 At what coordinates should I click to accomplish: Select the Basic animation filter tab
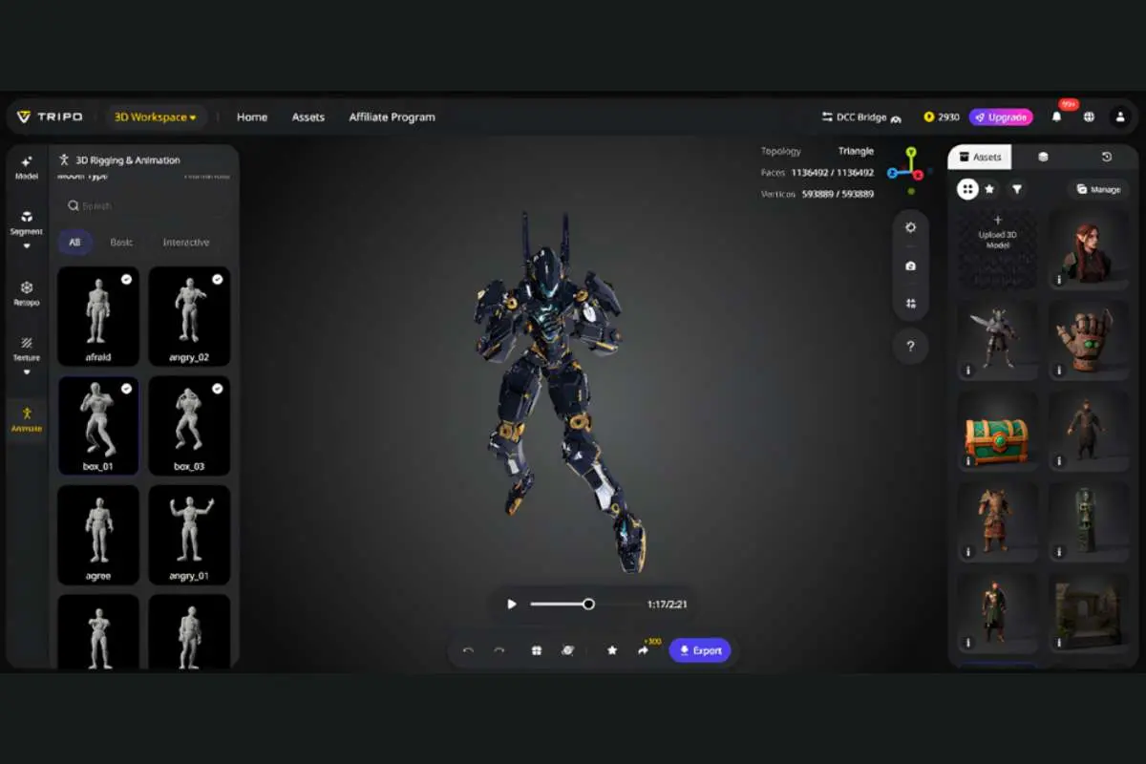121,242
